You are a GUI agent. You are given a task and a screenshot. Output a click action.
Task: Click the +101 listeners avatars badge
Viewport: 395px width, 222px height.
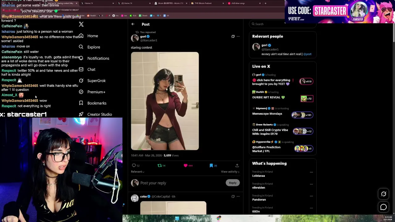pos(302,115)
